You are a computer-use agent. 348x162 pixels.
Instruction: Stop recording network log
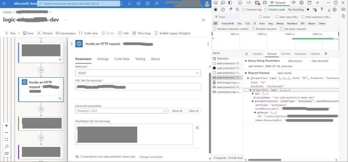pos(215,10)
